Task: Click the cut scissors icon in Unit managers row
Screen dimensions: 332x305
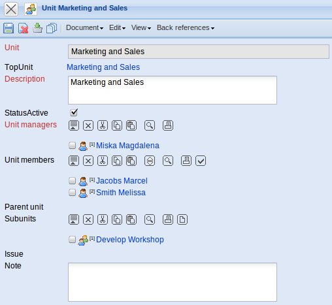Action: point(103,125)
